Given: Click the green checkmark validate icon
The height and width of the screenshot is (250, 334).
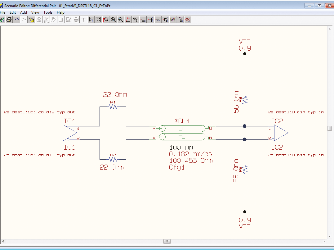Looking at the screenshot, I should [2, 20].
